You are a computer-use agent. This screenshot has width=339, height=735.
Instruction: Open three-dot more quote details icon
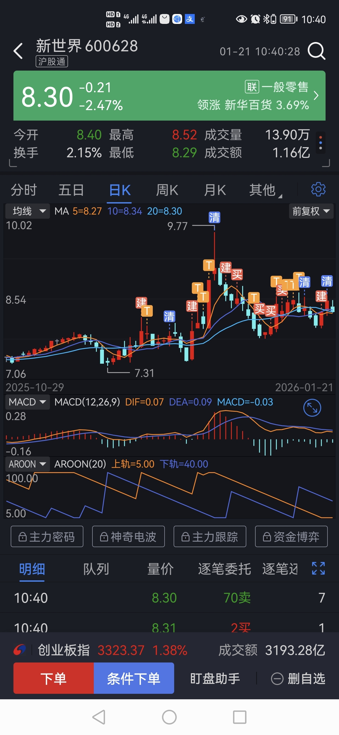[320, 143]
